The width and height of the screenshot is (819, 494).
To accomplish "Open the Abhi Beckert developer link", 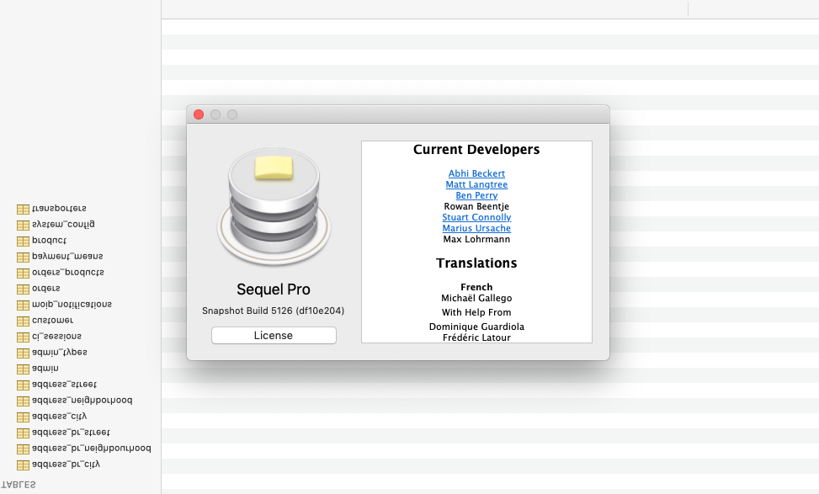I will (476, 173).
